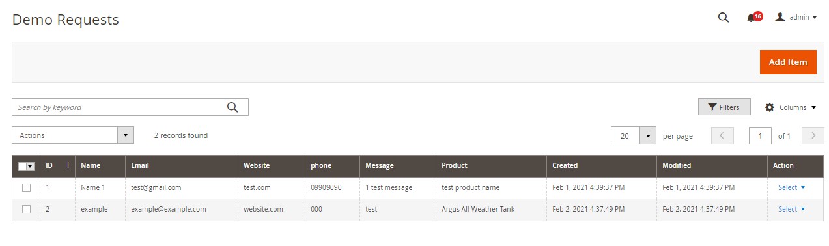829x246 pixels.
Task: Open the Filters button
Action: (724, 107)
